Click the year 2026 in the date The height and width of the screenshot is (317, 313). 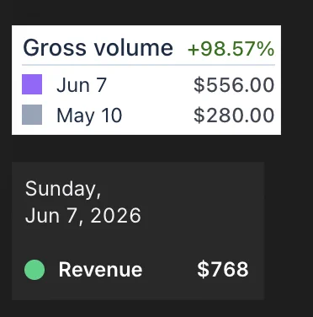coord(116,216)
